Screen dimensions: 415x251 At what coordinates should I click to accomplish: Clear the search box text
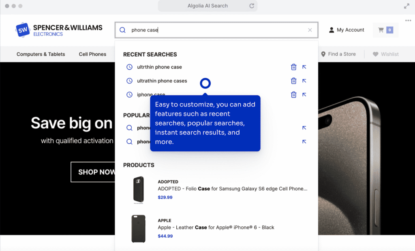pyautogui.click(x=310, y=30)
